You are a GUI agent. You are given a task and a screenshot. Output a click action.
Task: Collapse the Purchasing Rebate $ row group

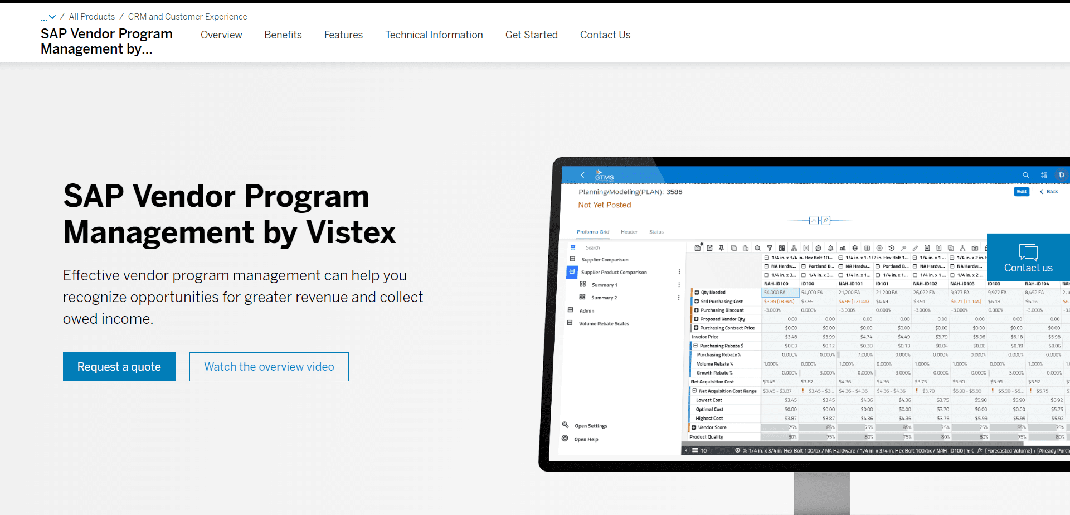pyautogui.click(x=696, y=346)
